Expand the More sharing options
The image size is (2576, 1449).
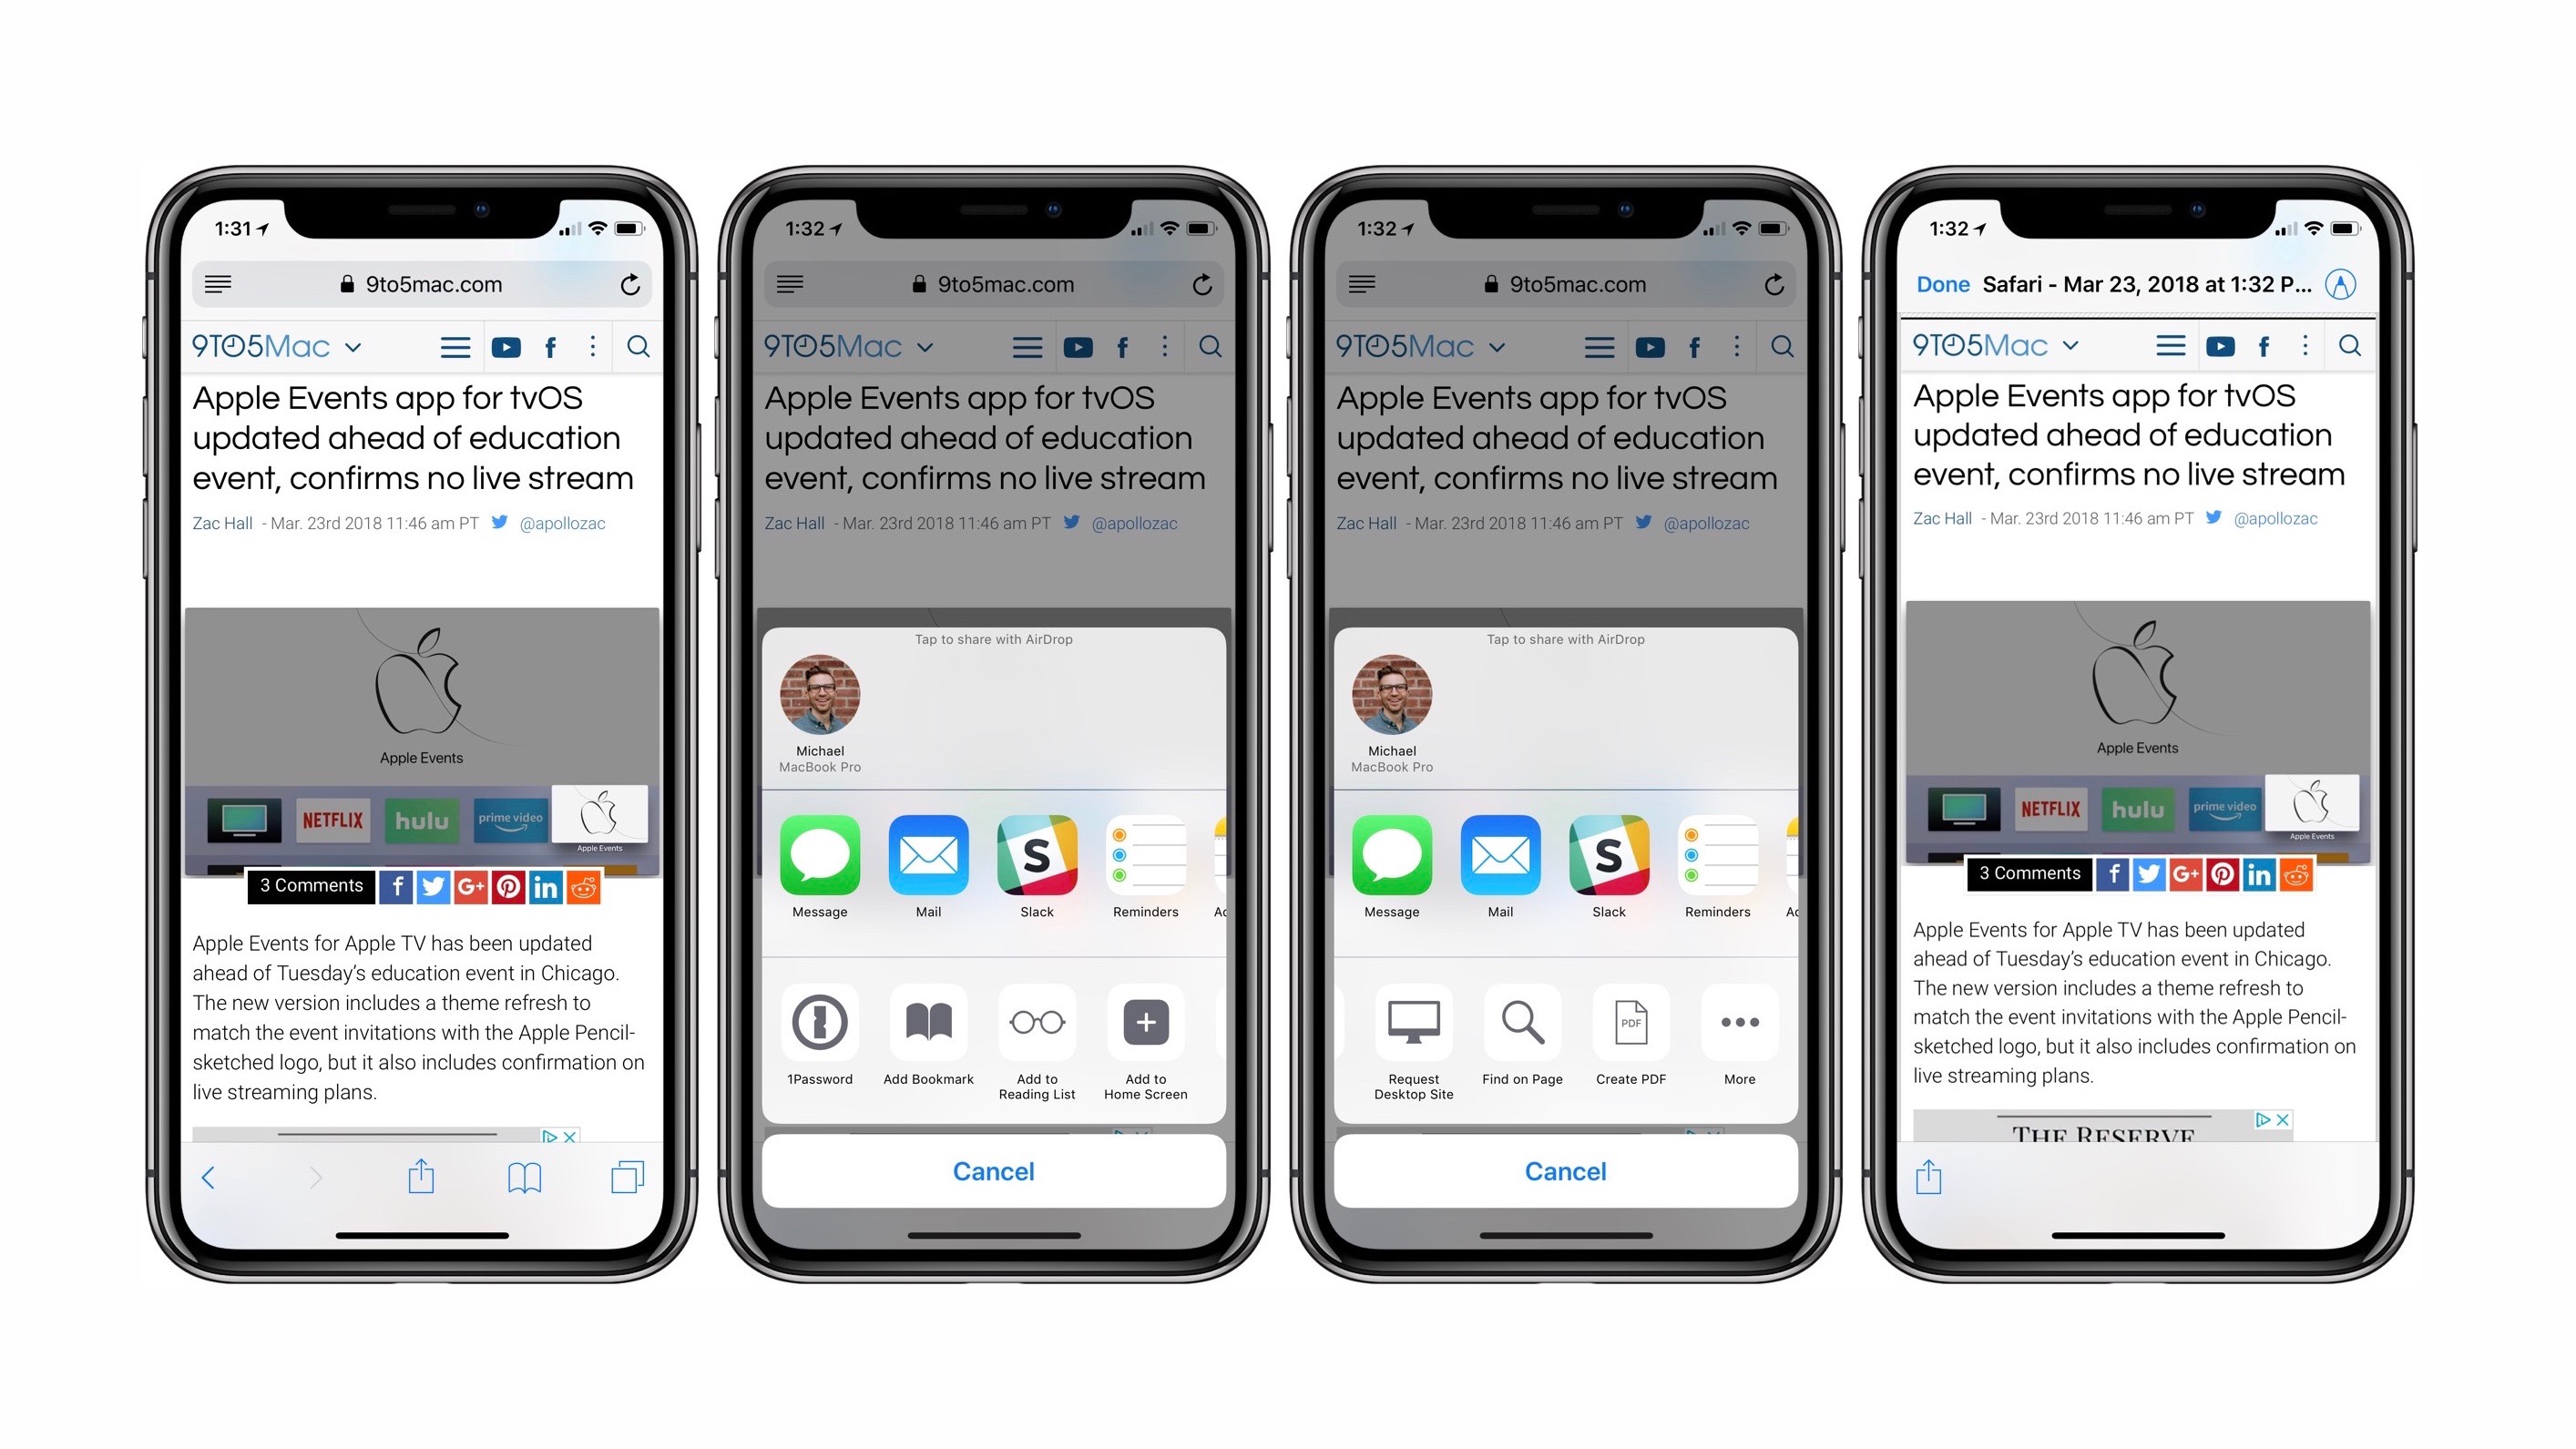coord(1737,1025)
